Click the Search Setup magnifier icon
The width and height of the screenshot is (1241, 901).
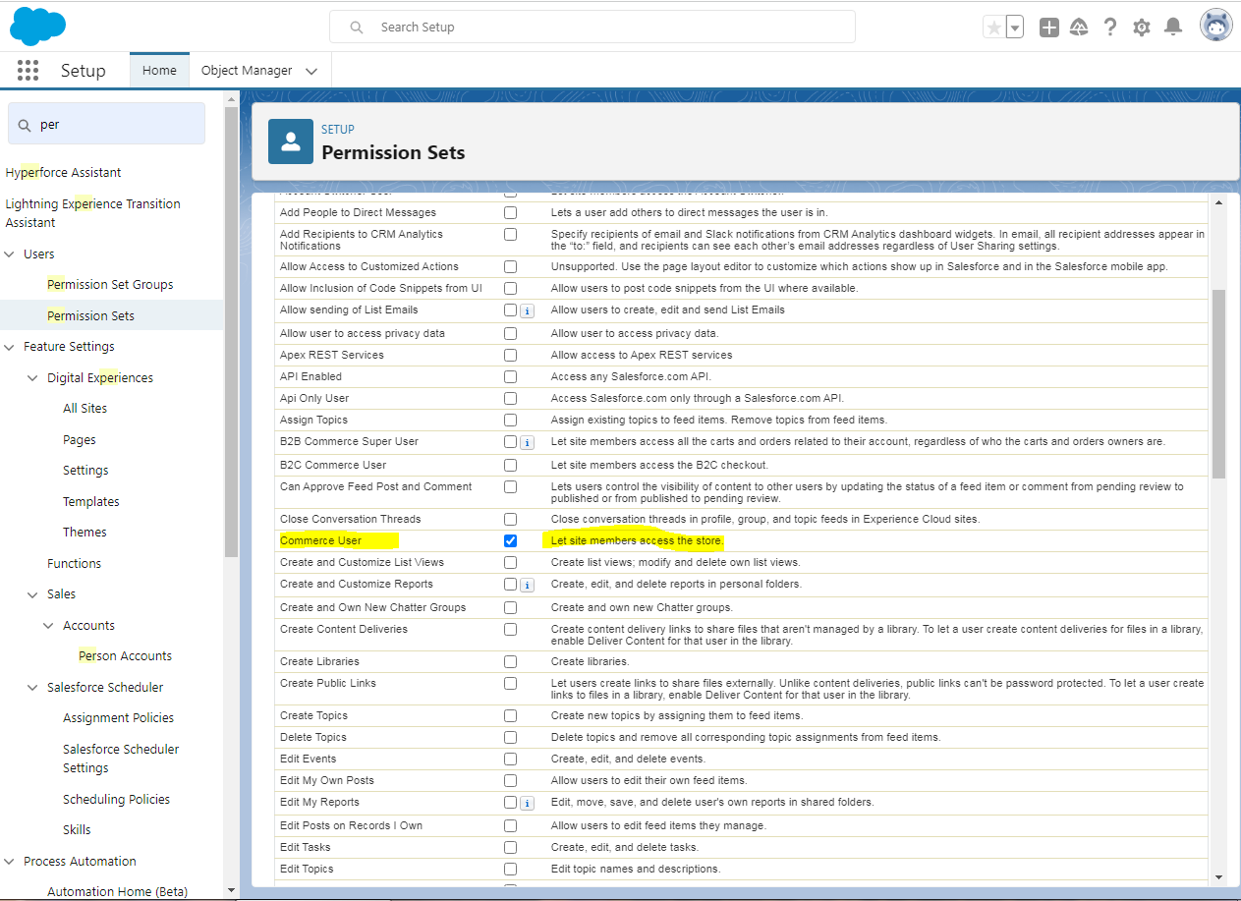coord(357,28)
